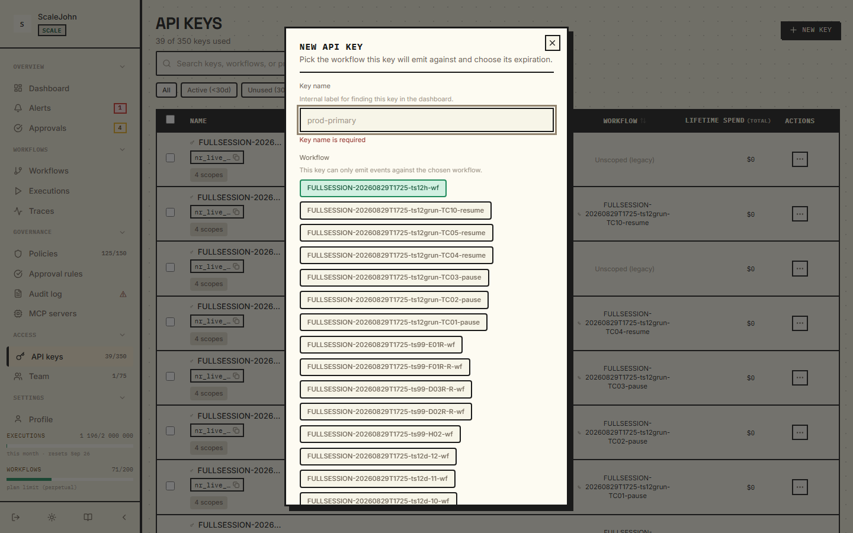Select workflow ts12grun-TC03-pause option
Image resolution: width=853 pixels, height=533 pixels.
[394, 277]
